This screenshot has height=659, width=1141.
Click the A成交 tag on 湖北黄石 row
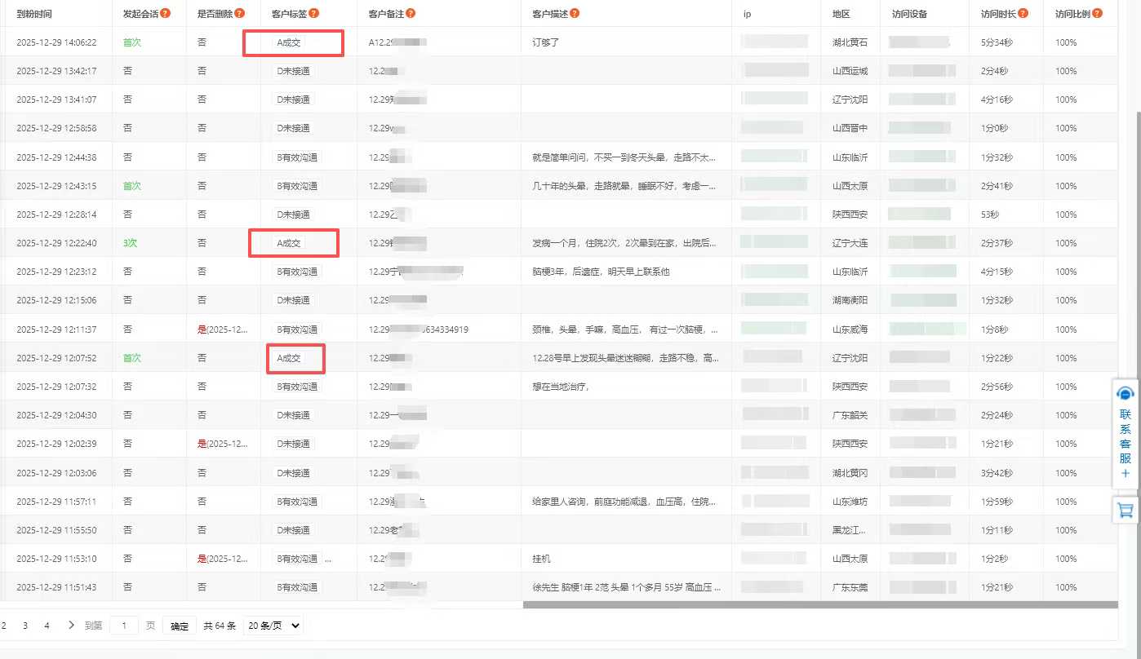289,42
